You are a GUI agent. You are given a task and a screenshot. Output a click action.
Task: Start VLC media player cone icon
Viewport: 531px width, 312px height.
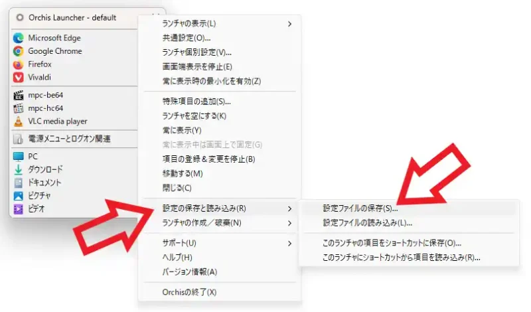tap(19, 121)
